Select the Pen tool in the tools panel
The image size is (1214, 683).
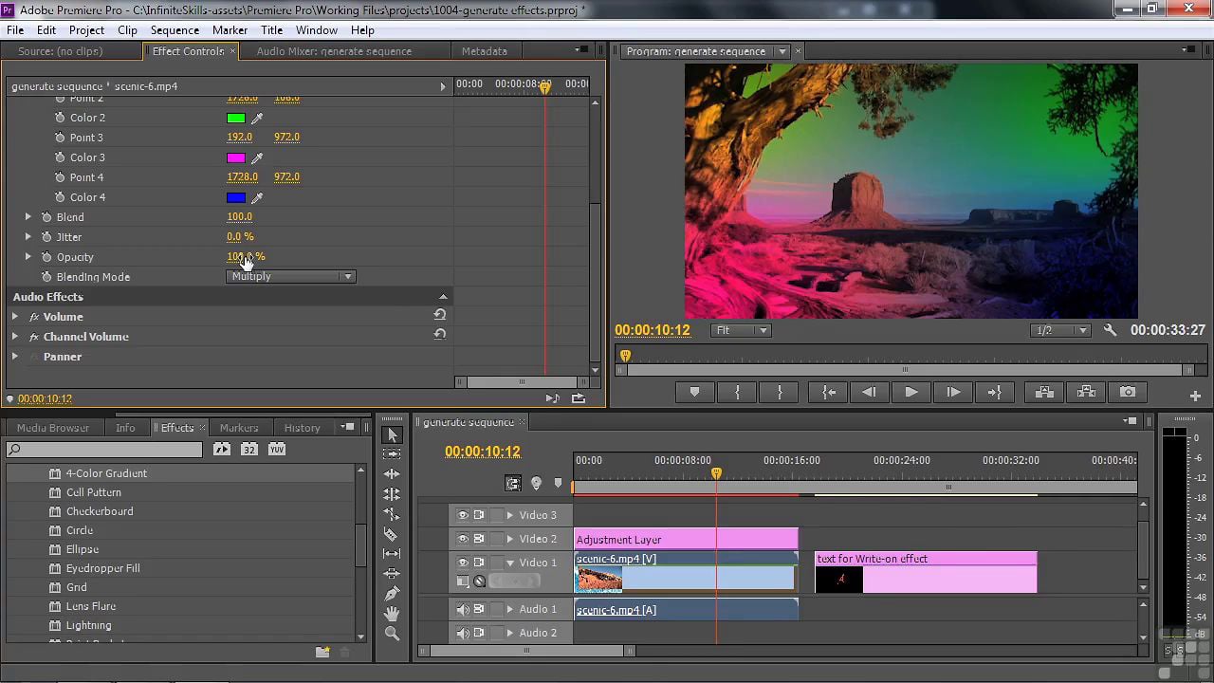pyautogui.click(x=392, y=594)
